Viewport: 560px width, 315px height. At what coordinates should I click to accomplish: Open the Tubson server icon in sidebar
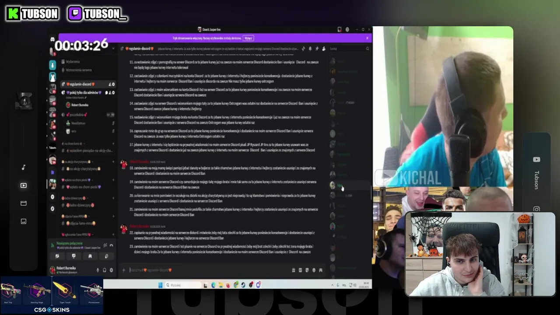[52, 147]
